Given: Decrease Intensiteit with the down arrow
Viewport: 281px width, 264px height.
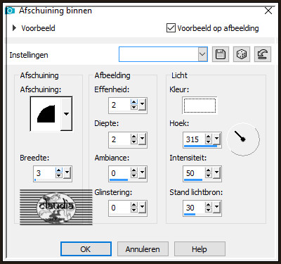Looking at the screenshot, I should 209,175.
